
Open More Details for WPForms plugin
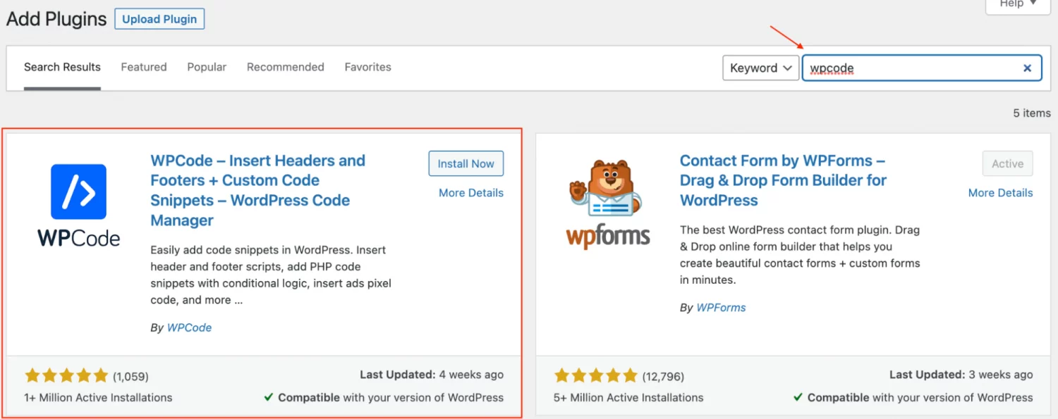coord(1000,193)
